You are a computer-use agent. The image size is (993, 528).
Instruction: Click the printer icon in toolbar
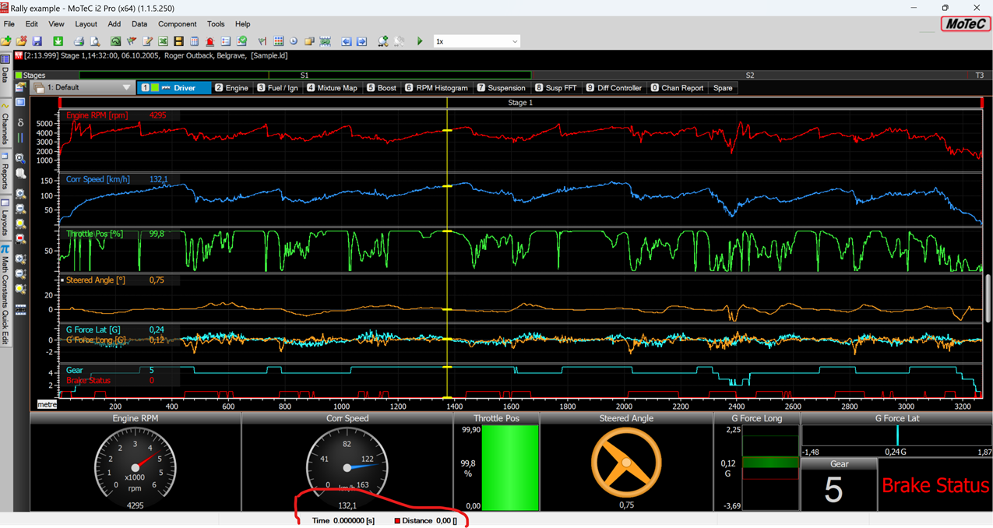pos(79,41)
